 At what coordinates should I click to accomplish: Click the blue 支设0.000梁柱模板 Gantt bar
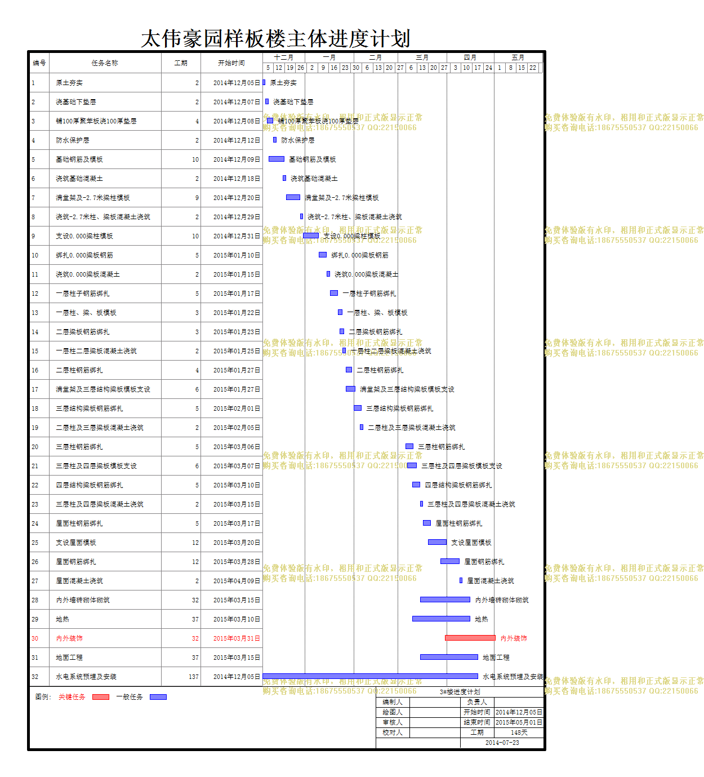[x=311, y=236]
